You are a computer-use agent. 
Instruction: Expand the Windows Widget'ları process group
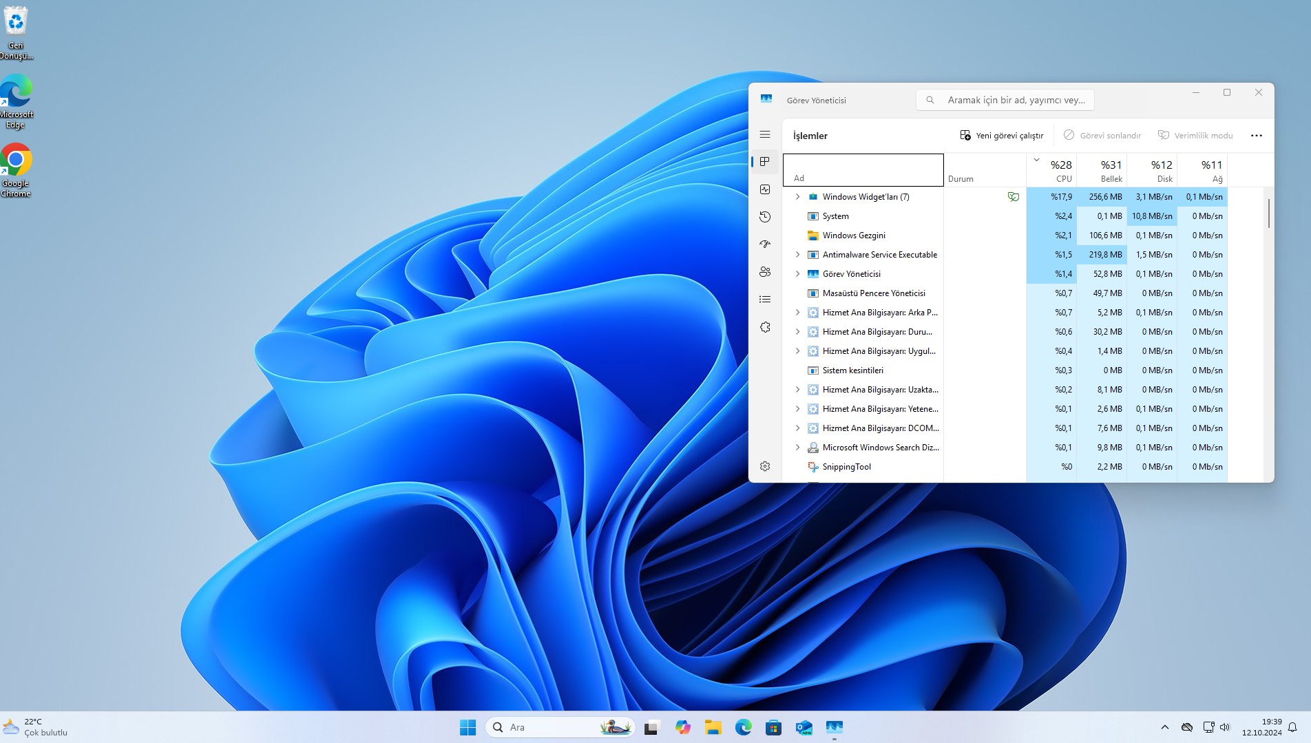(797, 197)
